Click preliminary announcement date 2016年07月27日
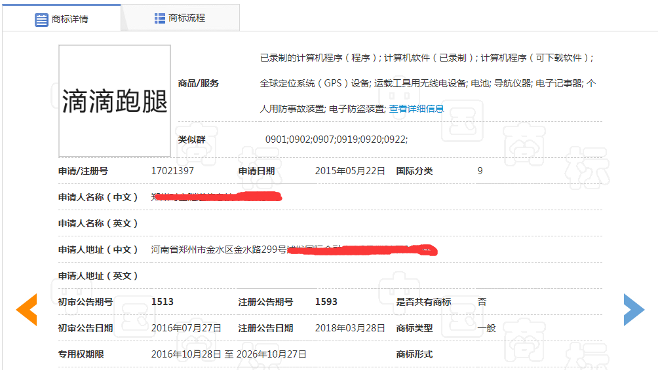Image resolution: width=658 pixels, height=370 pixels. point(186,328)
